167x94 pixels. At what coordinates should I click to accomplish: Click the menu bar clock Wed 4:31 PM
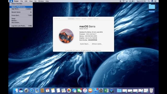[141, 1]
